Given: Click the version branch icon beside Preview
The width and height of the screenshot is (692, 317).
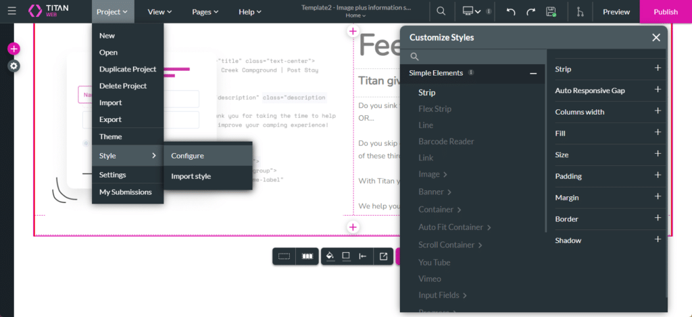Looking at the screenshot, I should pos(579,11).
